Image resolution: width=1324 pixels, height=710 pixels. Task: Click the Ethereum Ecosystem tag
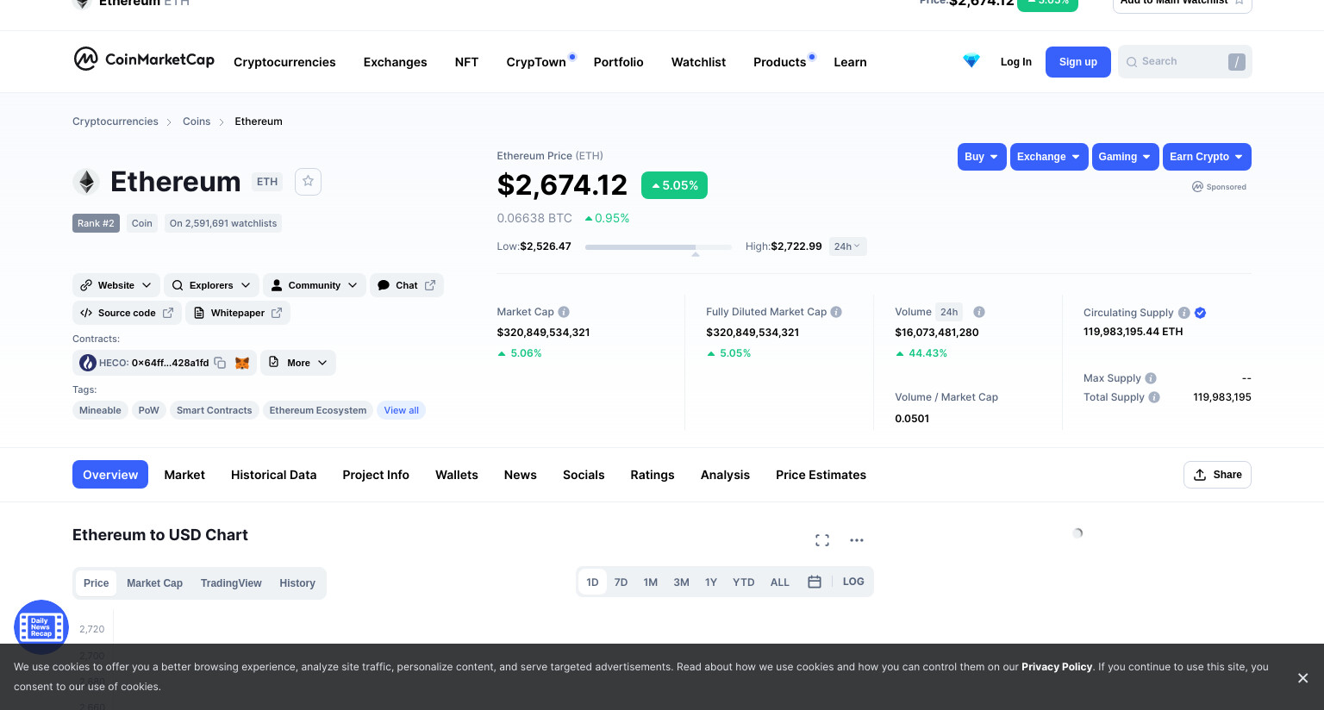click(318, 410)
